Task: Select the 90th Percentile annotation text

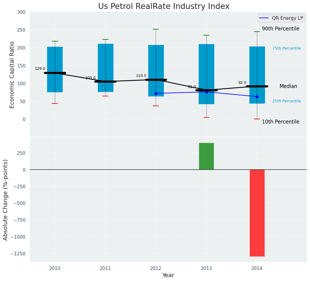Action: coord(280,29)
